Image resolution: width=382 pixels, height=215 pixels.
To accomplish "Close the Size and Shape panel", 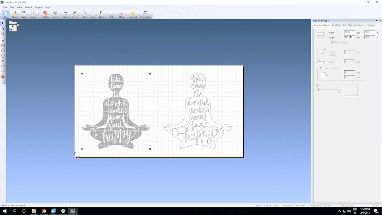I will tap(380, 21).
